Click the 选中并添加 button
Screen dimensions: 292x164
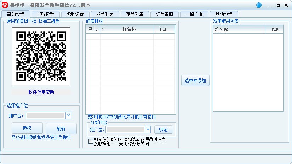[x=195, y=80]
